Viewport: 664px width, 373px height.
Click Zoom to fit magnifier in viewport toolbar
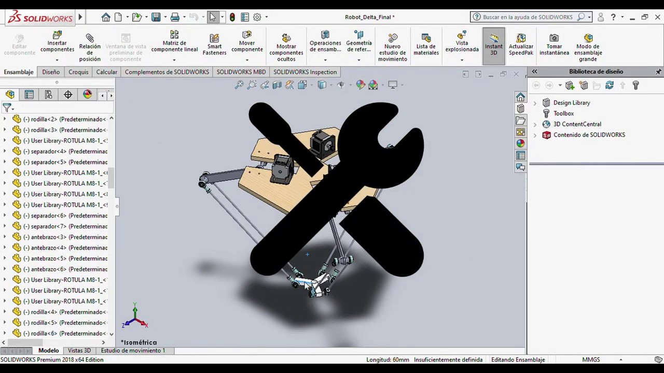coord(239,85)
